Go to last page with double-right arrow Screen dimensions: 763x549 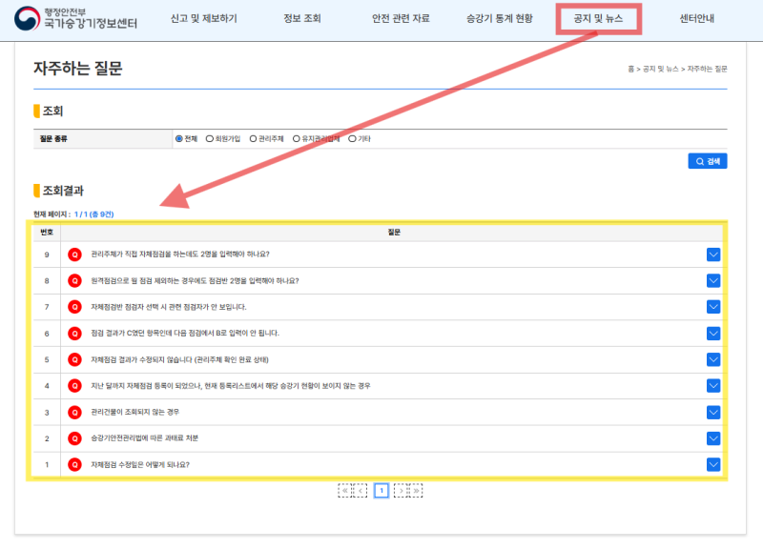[416, 491]
